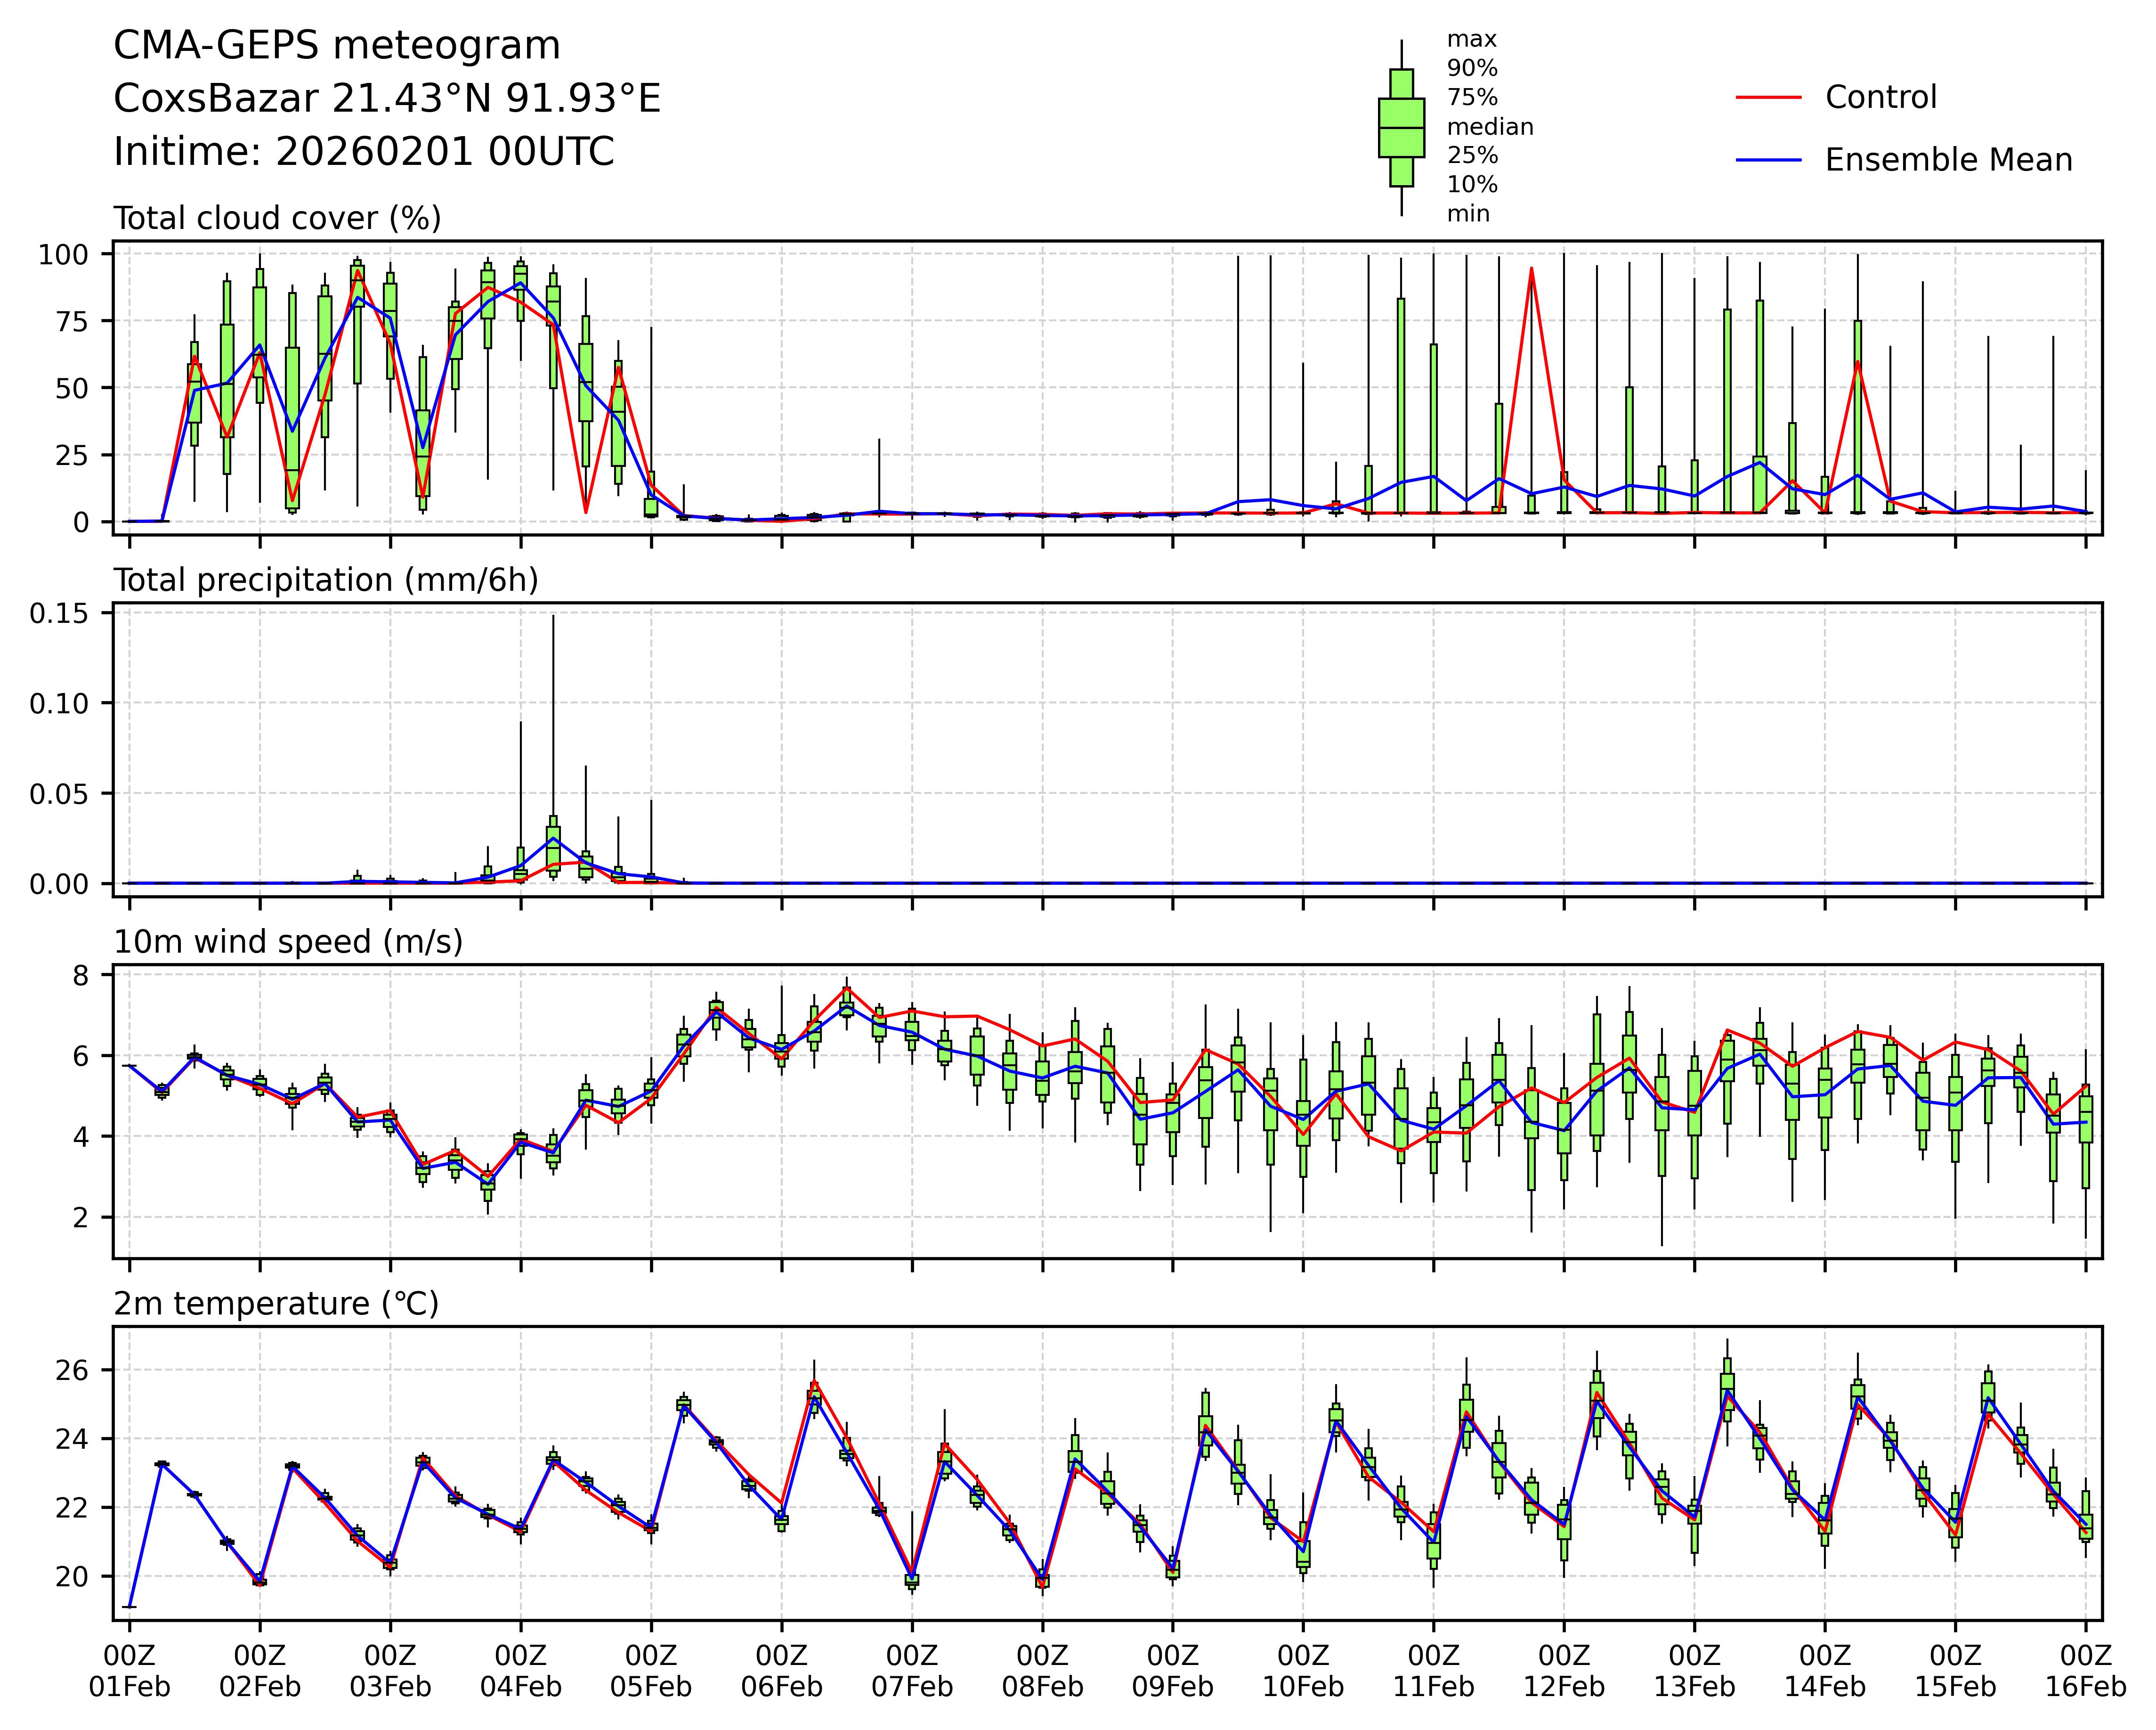Click the '10m wind speed (m/s)' panel title

[288, 941]
